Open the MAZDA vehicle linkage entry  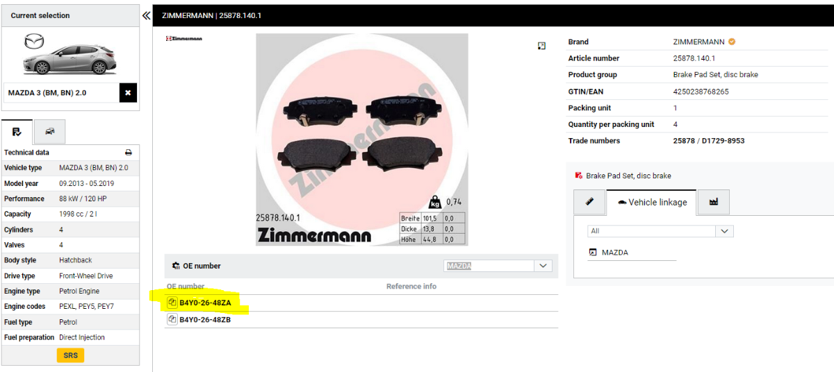[614, 253]
